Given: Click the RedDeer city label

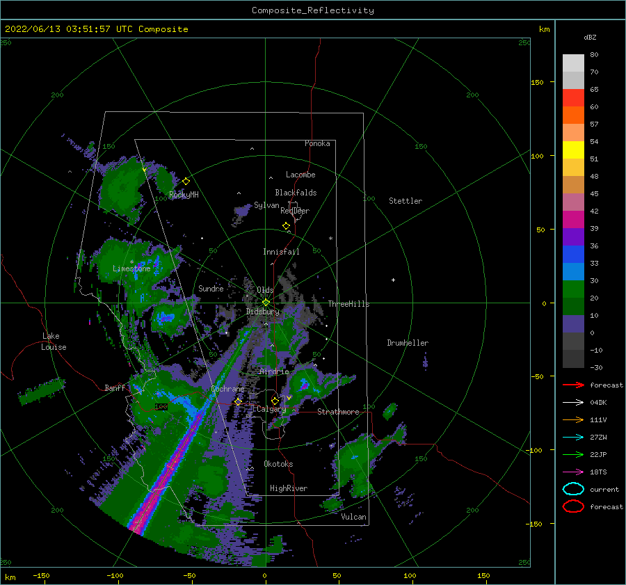Looking at the screenshot, I should coord(295,211).
